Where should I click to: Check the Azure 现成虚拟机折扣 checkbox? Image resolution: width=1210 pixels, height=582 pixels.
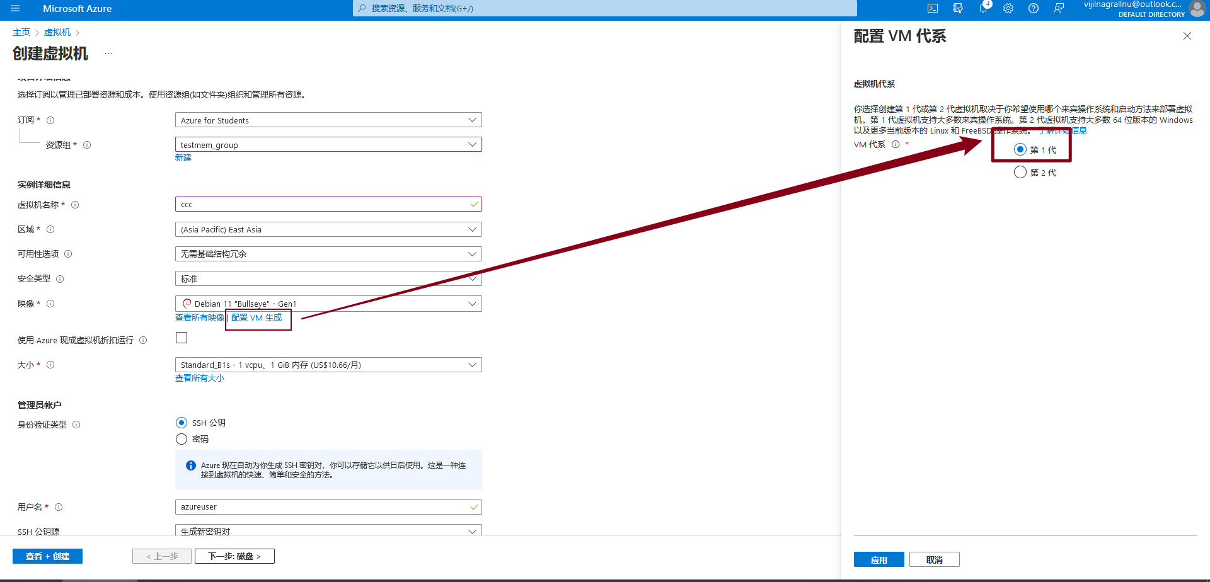(181, 338)
